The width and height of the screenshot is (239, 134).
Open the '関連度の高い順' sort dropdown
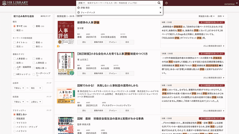tap(206, 16)
